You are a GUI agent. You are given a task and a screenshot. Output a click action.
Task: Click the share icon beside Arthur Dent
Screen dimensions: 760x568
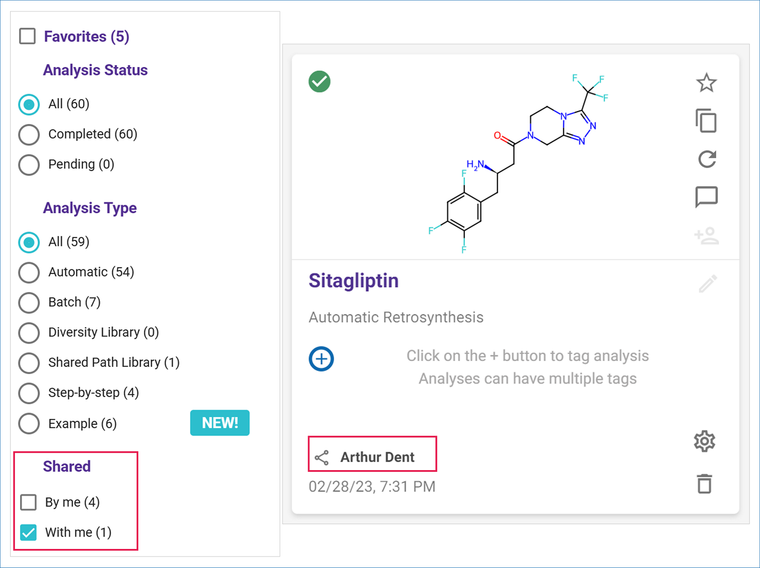[322, 458]
